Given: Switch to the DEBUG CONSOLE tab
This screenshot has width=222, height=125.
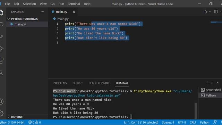Looking at the screenshot, I should [99, 83].
